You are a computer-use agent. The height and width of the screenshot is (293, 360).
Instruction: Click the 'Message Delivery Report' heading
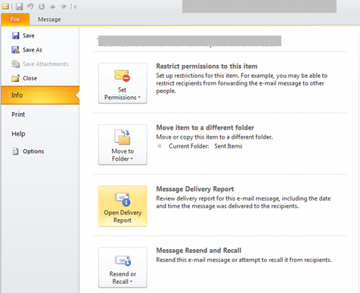pyautogui.click(x=195, y=189)
